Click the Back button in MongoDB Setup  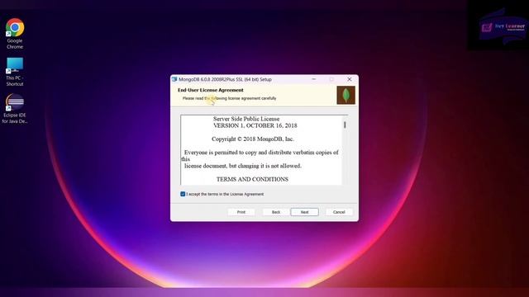pyautogui.click(x=276, y=212)
